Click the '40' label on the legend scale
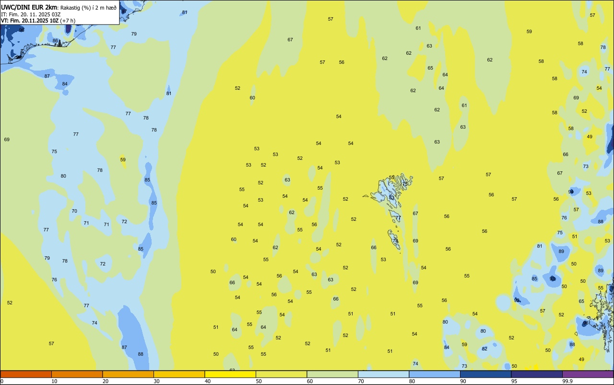 [207, 381]
